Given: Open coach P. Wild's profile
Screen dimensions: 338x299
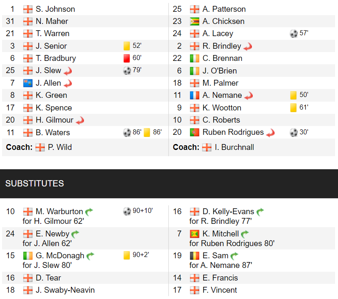Looking at the screenshot, I should [60, 147].
